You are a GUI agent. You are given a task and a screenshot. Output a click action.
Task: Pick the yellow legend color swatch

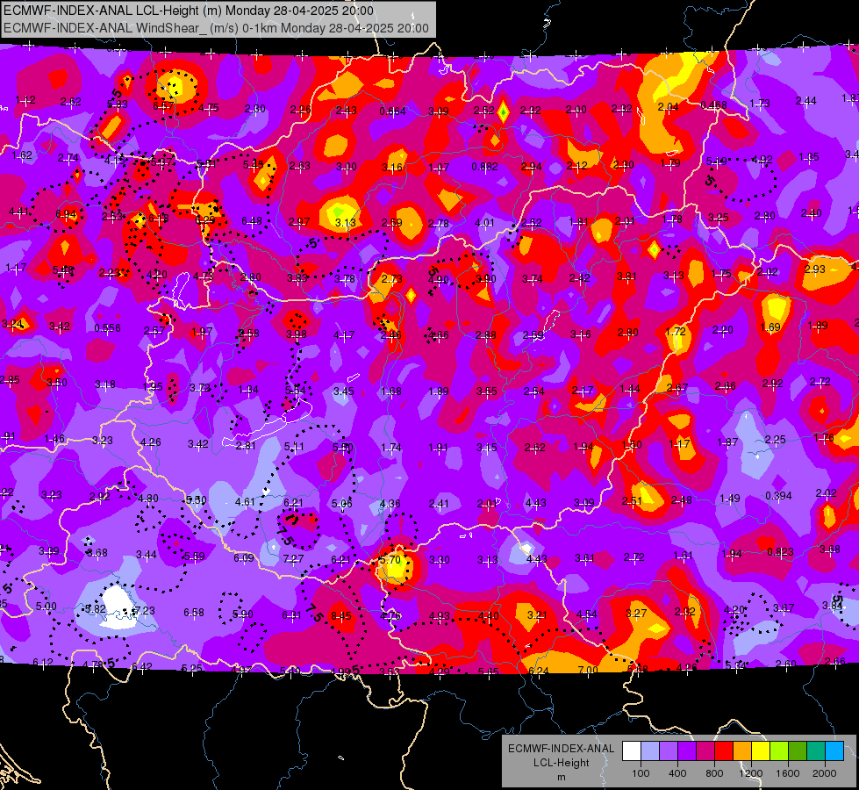pyautogui.click(x=761, y=751)
